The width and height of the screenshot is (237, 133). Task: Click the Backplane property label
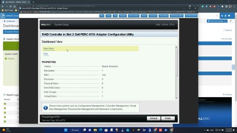click(x=49, y=71)
